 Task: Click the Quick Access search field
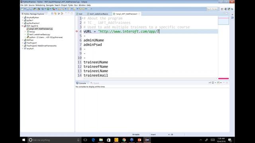pos(212,9)
